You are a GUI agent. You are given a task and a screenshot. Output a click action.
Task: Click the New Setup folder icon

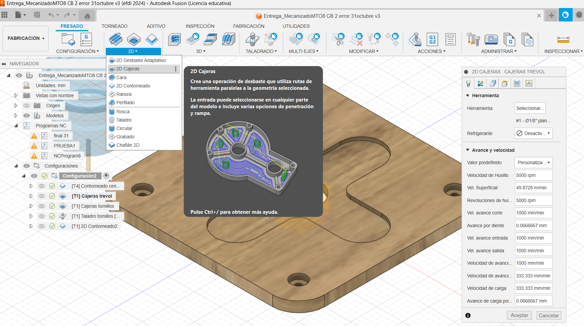(68, 40)
